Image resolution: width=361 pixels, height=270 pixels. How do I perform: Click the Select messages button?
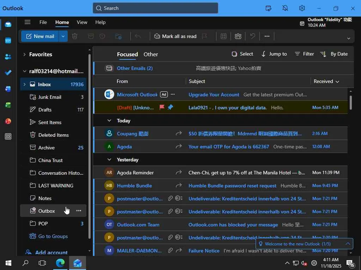[x=242, y=54]
